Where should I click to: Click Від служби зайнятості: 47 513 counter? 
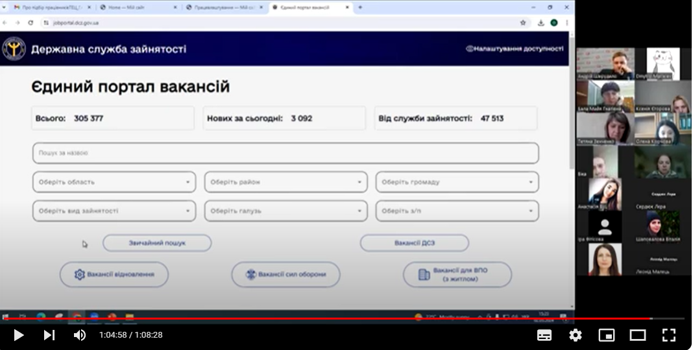pos(456,118)
